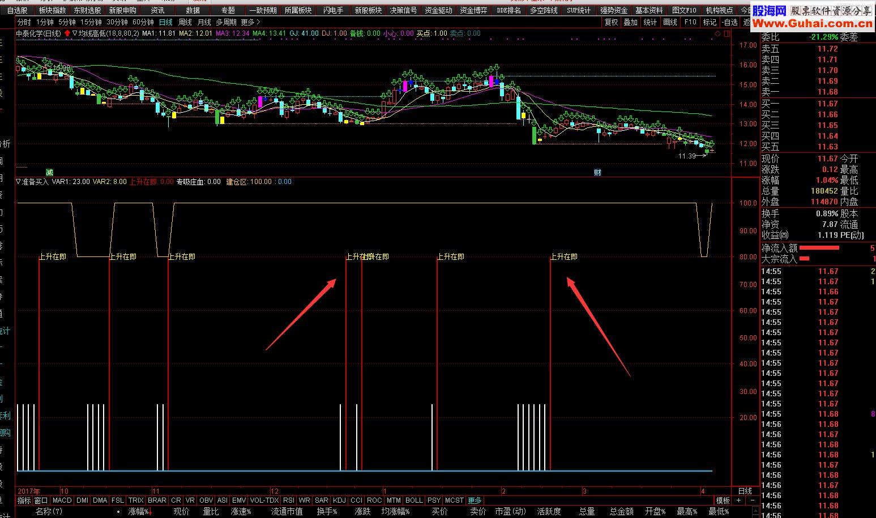Expand the 准备买入 indicator triangle

tap(19, 182)
